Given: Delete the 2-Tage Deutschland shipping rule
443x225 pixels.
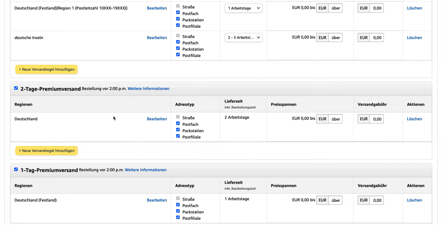Looking at the screenshot, I should 414,119.
